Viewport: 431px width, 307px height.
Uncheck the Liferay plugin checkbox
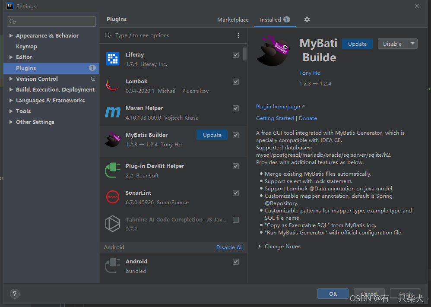(235, 55)
